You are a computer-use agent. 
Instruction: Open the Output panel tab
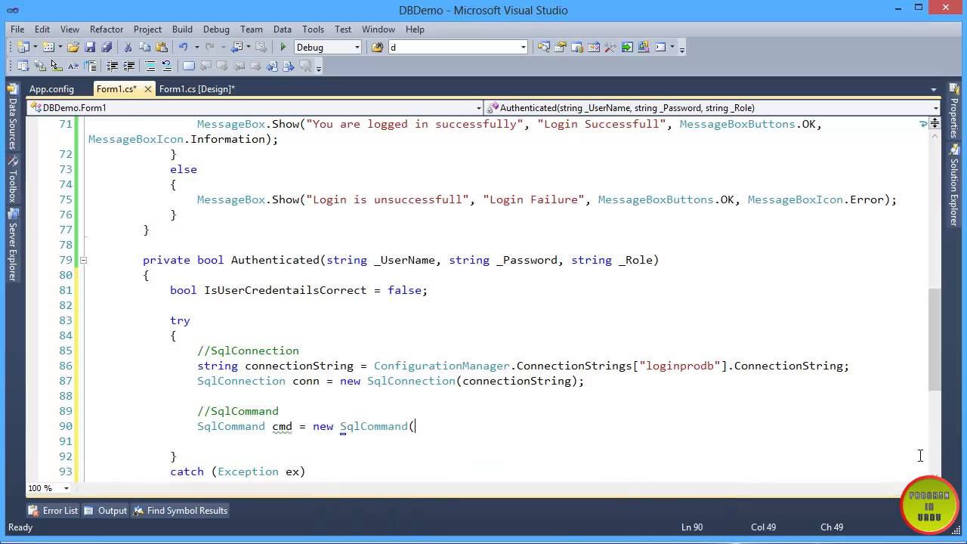tap(106, 511)
